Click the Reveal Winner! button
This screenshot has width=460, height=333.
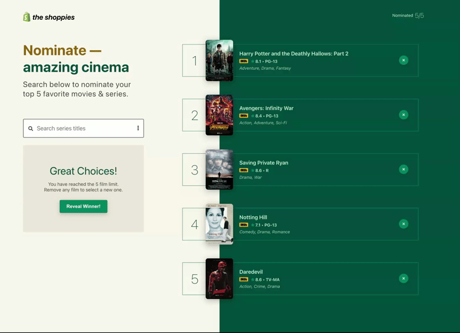(83, 206)
